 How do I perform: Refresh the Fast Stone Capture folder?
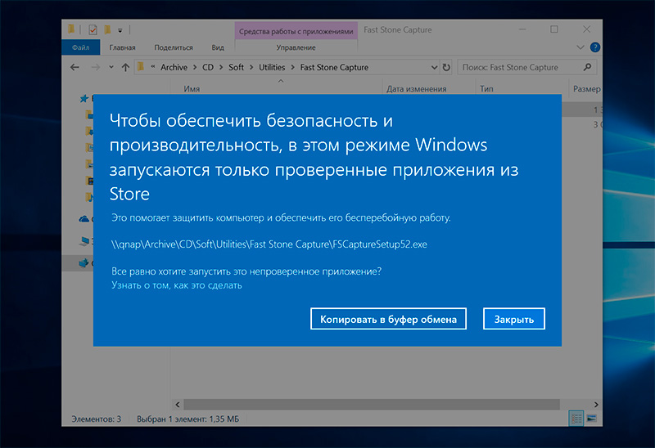click(445, 68)
